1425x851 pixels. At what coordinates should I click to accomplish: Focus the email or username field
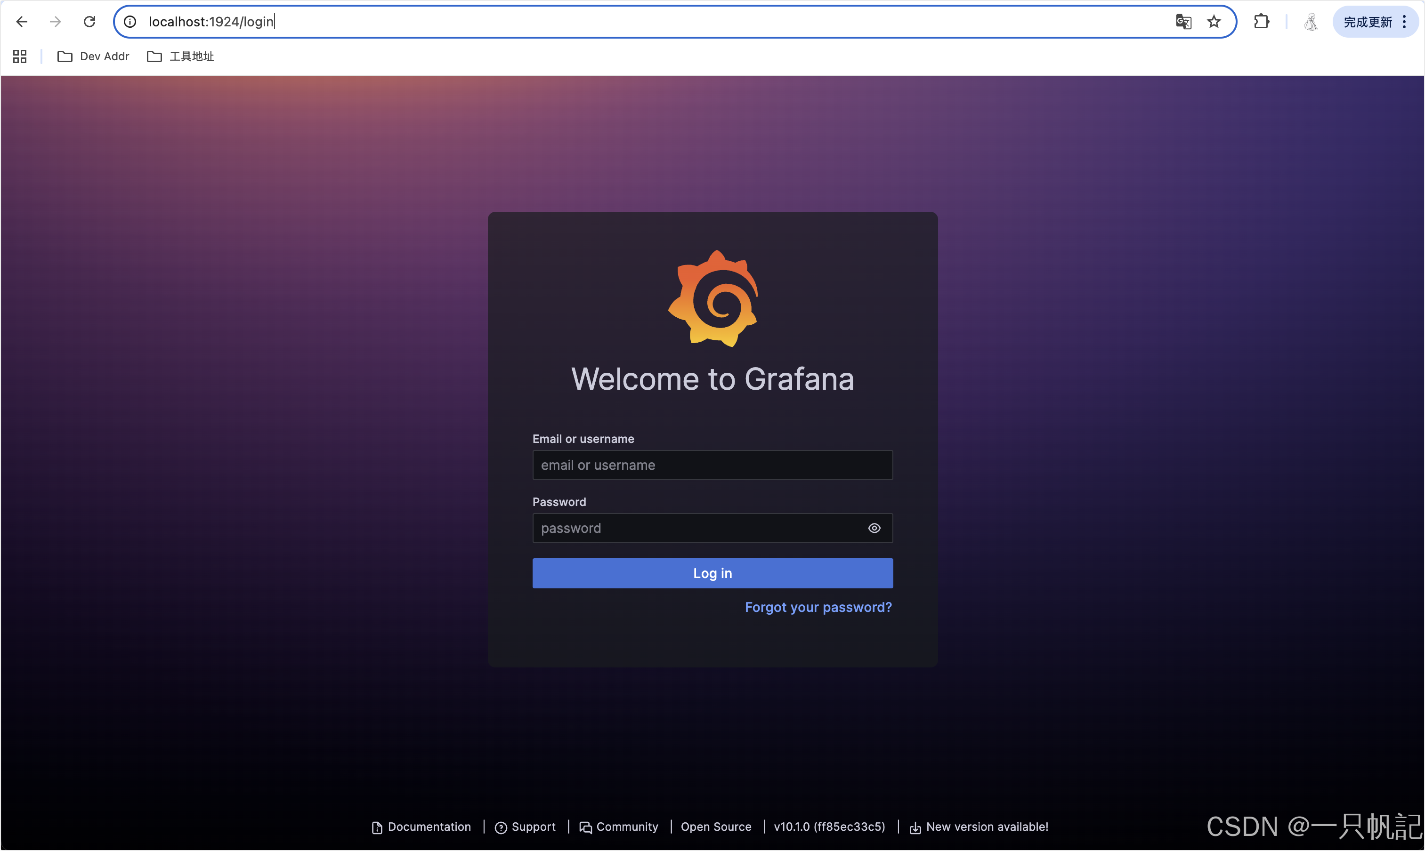712,465
